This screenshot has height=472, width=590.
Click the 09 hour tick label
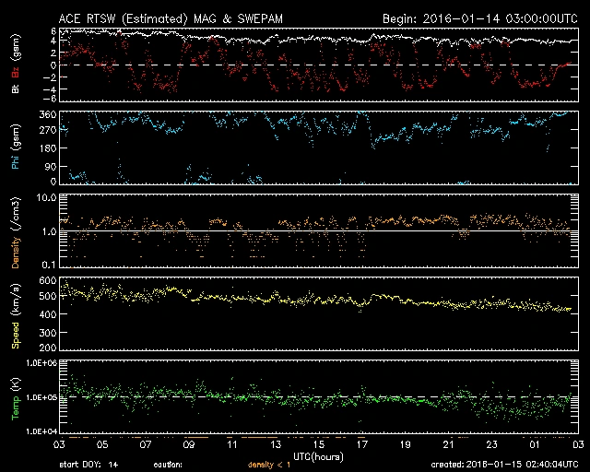click(190, 444)
